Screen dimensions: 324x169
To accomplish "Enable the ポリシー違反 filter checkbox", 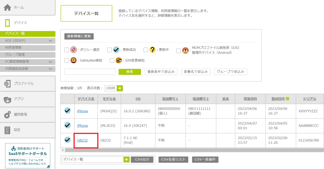I will (x=66, y=50).
